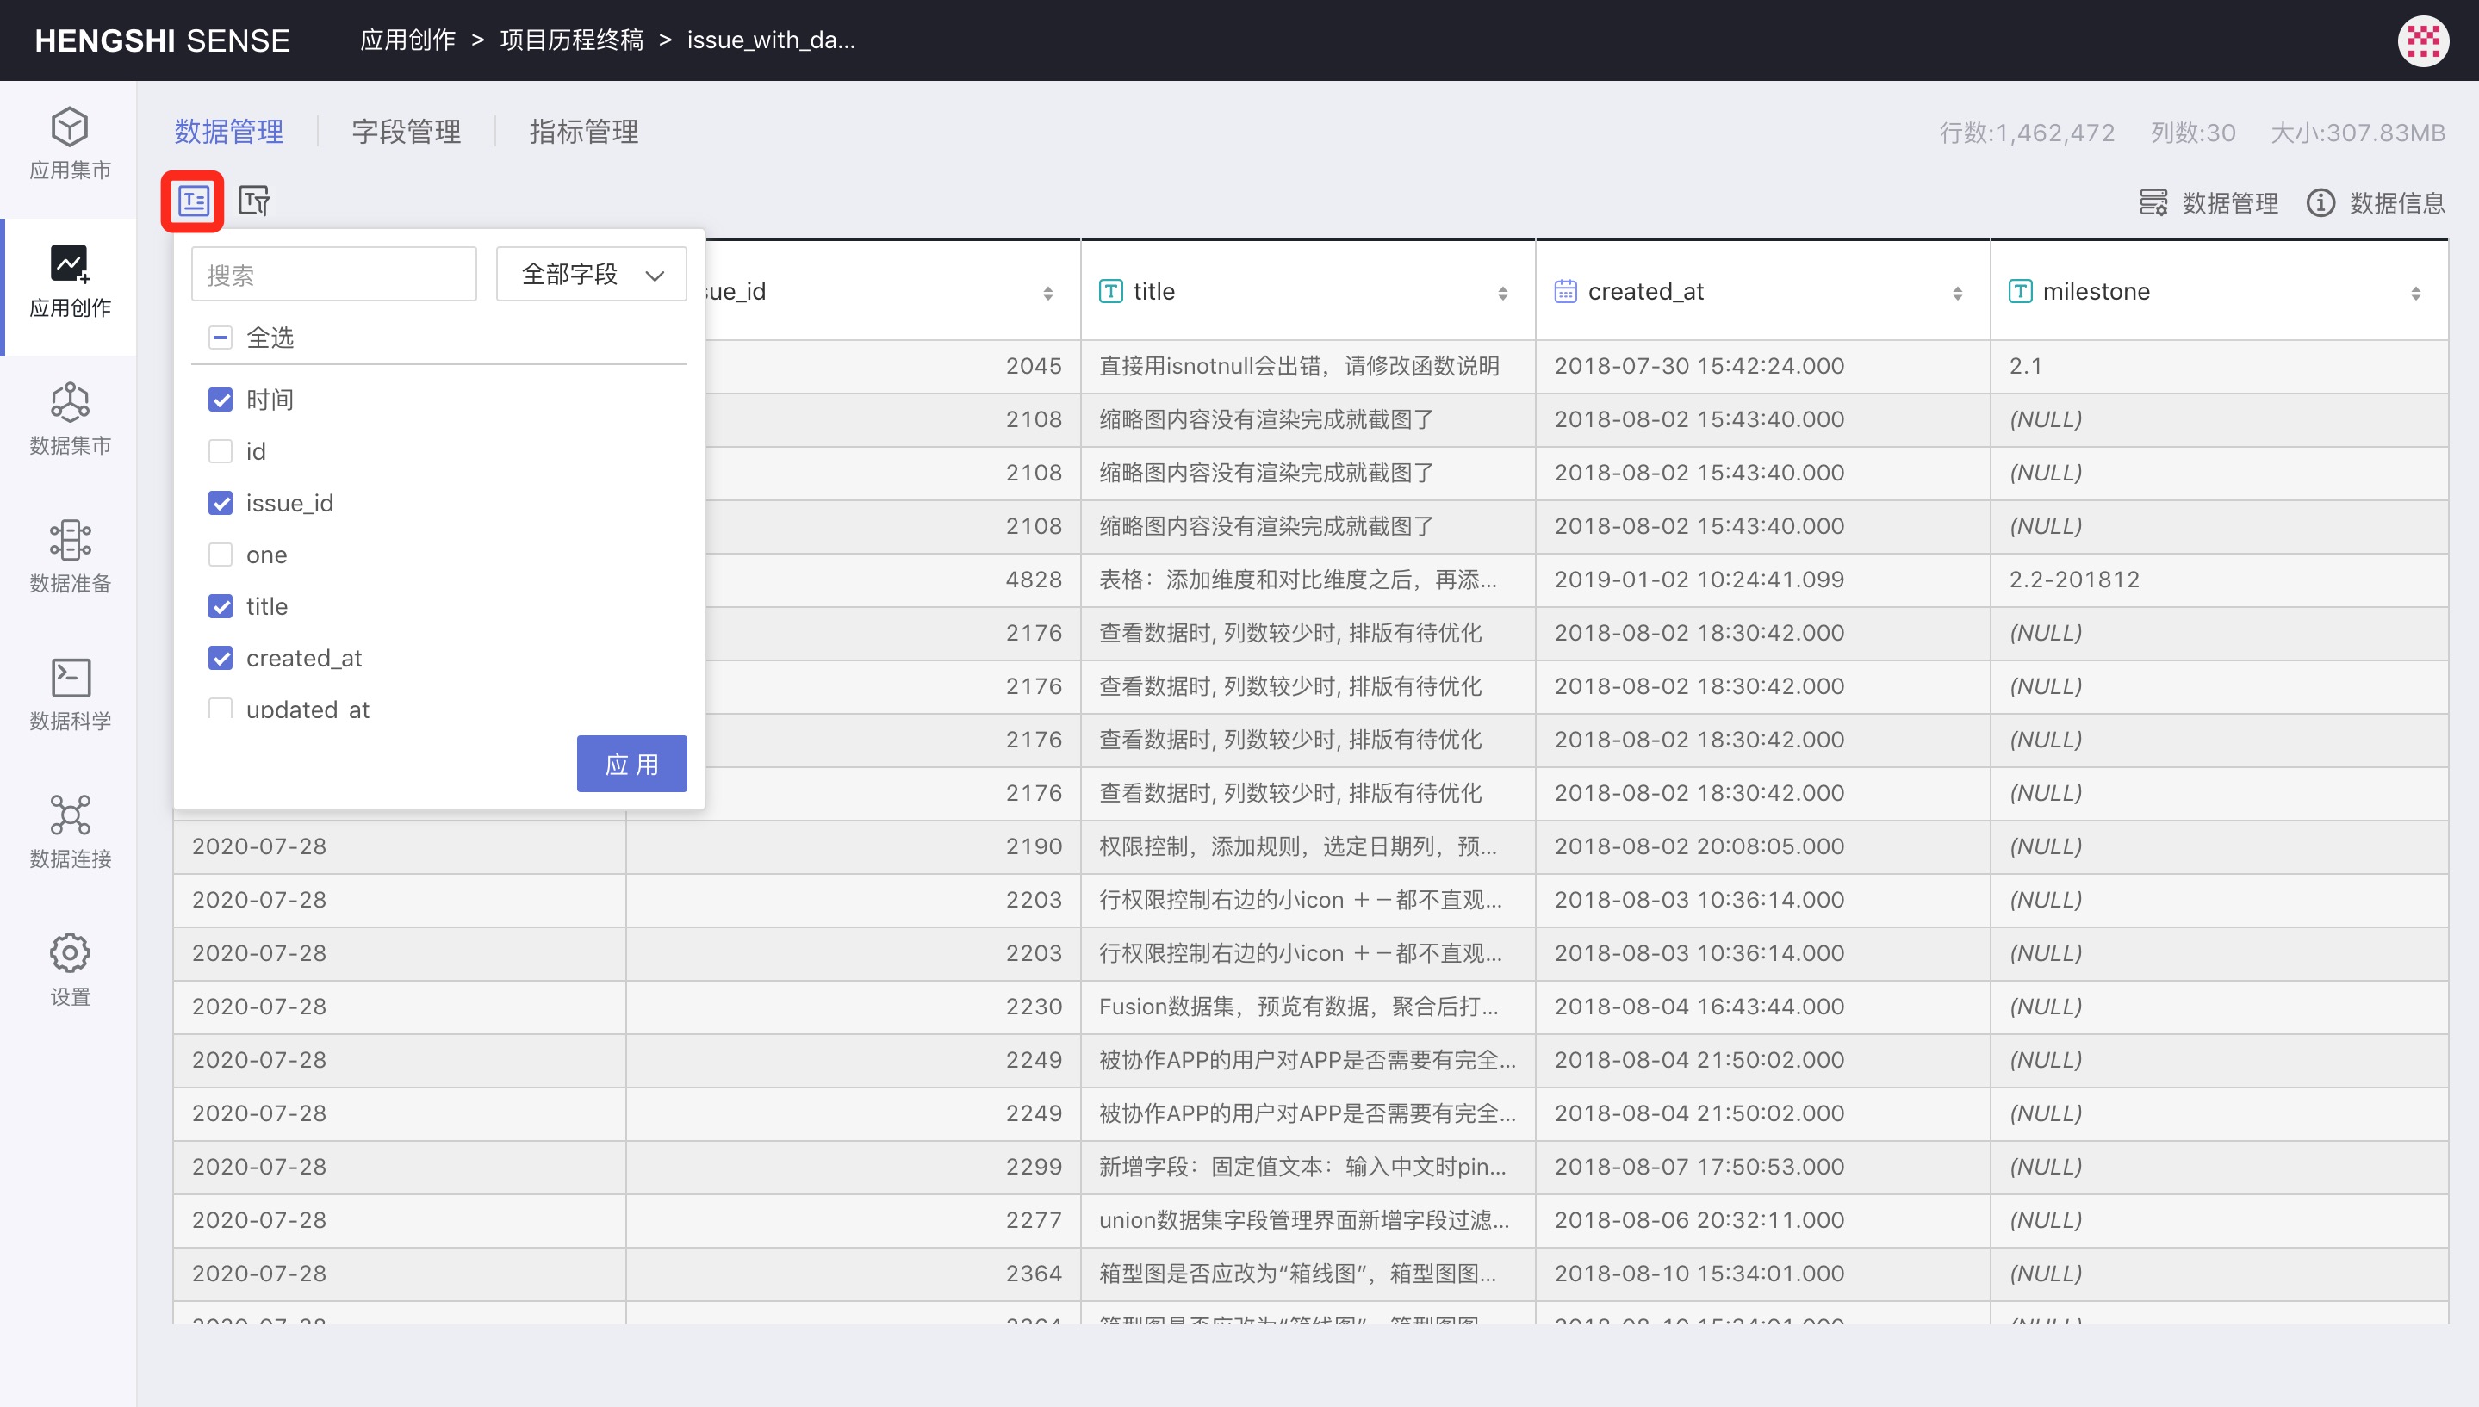This screenshot has height=1407, width=2479.
Task: Open the 数据科学 sidebar icon
Action: pyautogui.click(x=70, y=678)
